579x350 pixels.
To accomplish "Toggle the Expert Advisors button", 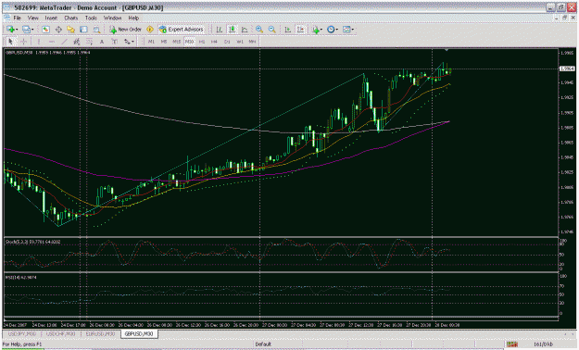I will coord(181,30).
